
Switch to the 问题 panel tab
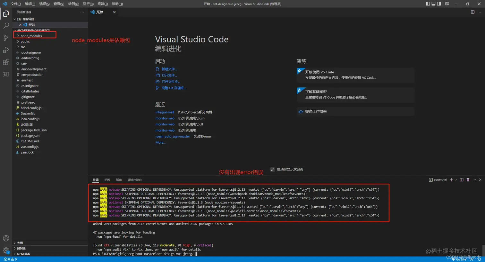107,180
